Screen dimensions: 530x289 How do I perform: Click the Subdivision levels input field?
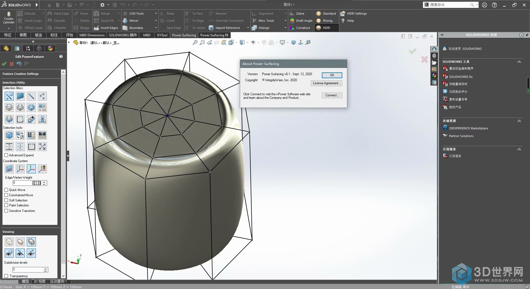pyautogui.click(x=28, y=269)
